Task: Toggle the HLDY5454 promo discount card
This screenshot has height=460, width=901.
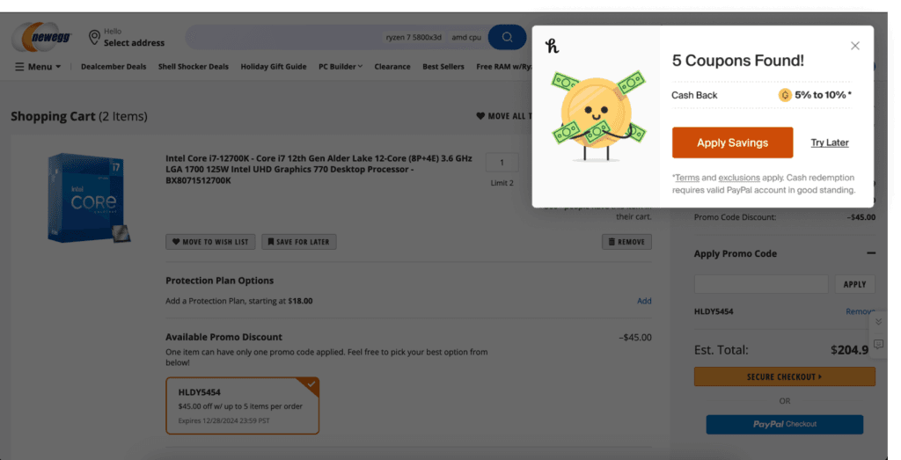Action: tap(242, 405)
